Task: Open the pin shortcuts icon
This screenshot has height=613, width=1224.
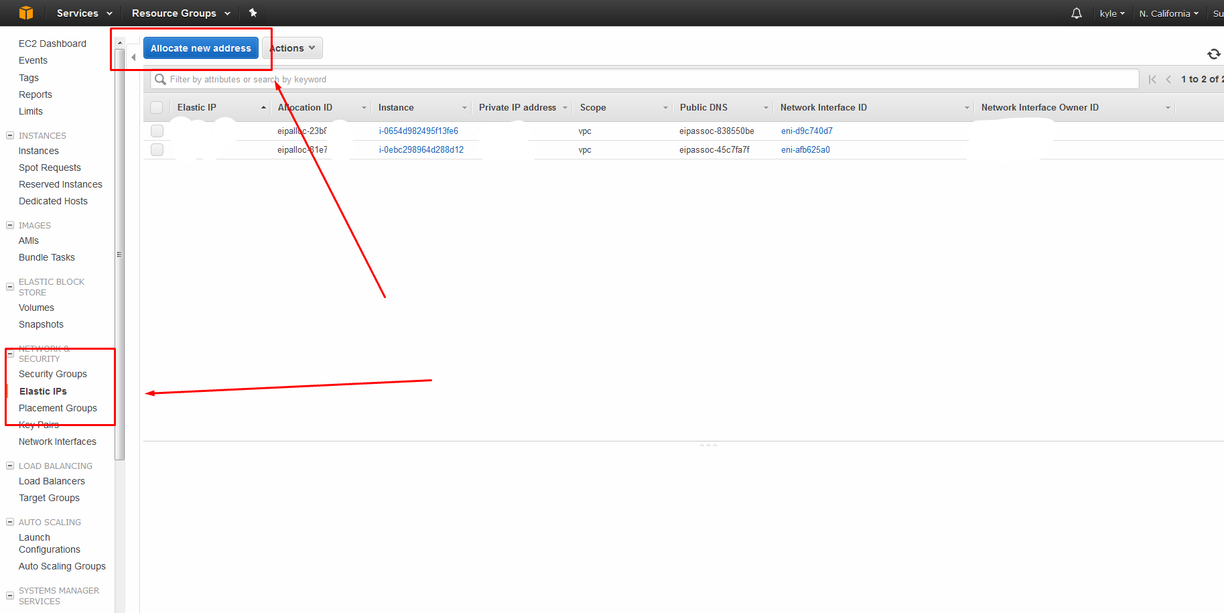Action: click(253, 13)
